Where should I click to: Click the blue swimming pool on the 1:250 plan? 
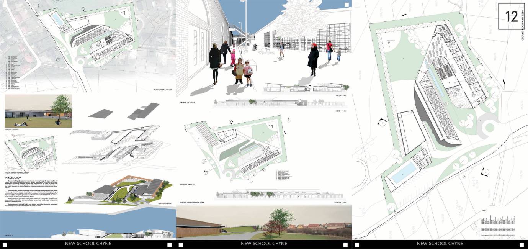point(403,171)
